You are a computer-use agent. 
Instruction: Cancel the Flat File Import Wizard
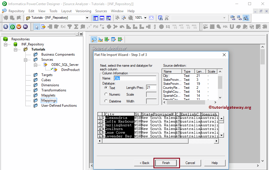point(190,163)
